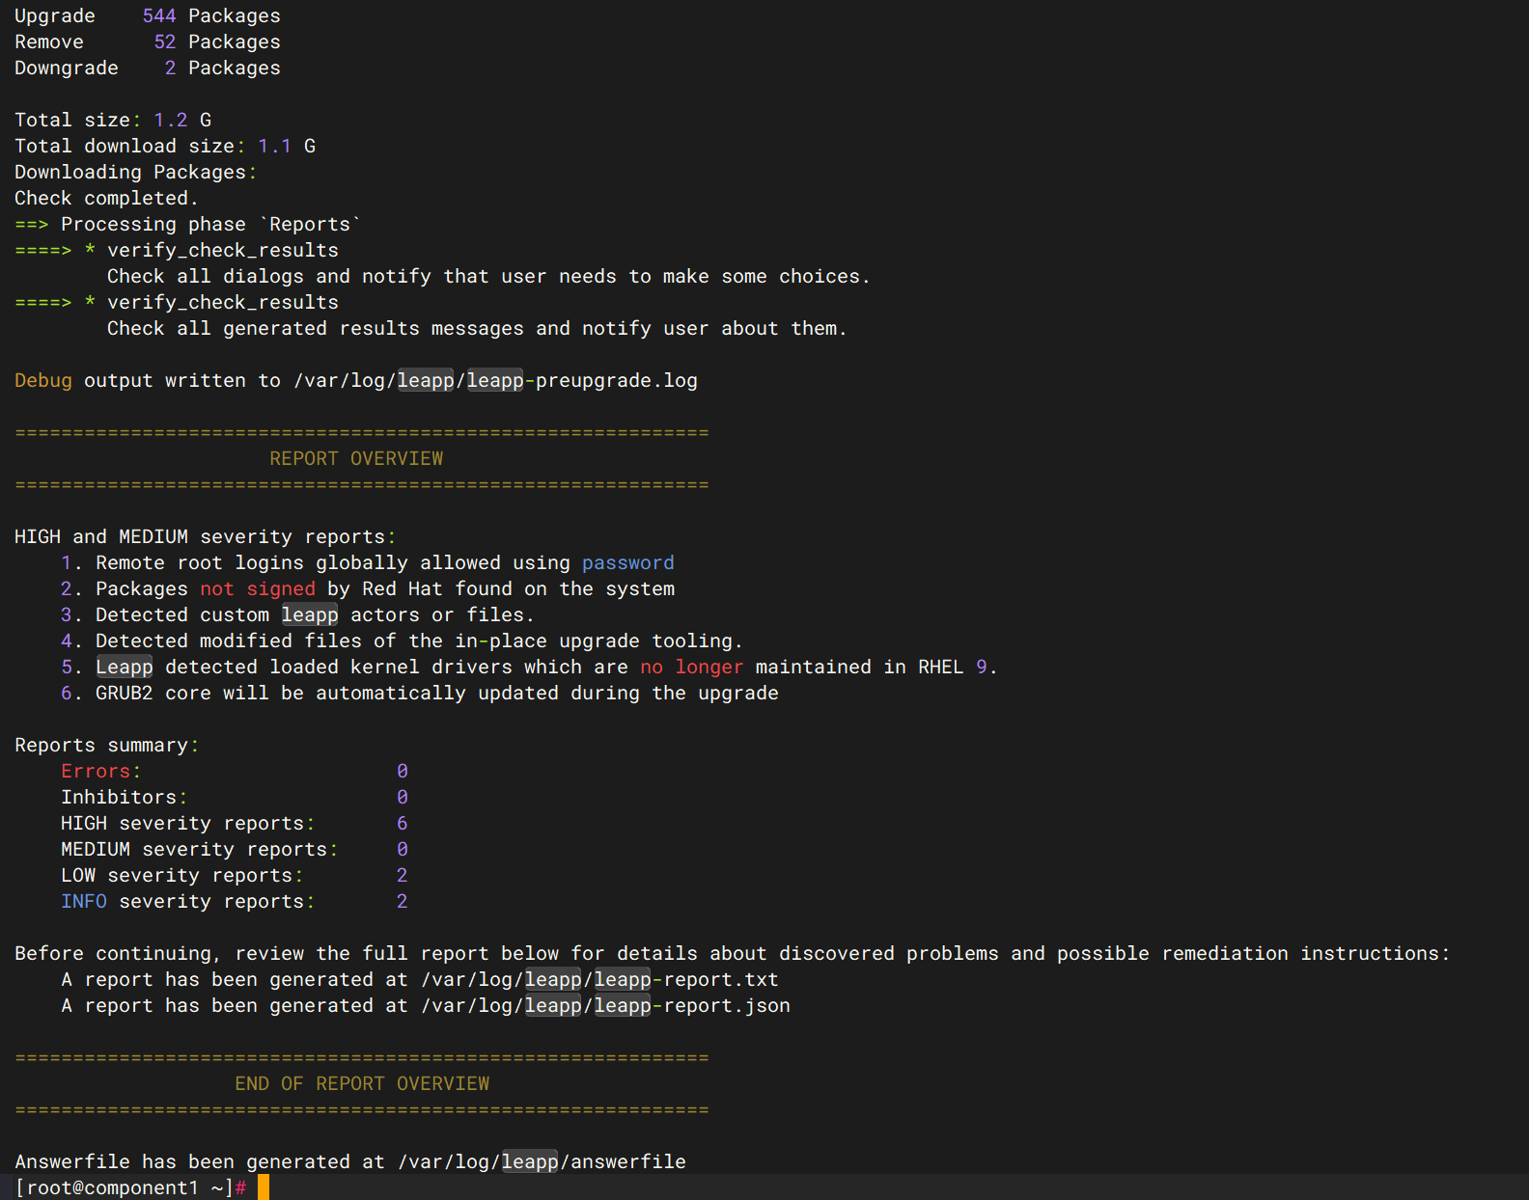Image resolution: width=1529 pixels, height=1200 pixels.
Task: Click the END OF REPORT OVERVIEW heading
Action: coord(362,1084)
